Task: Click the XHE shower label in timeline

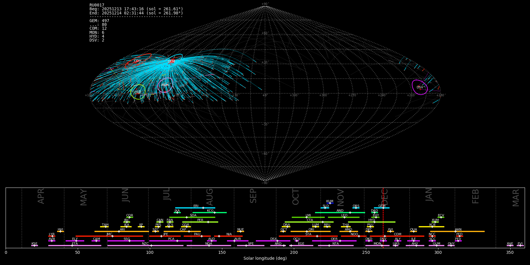Action: 510,244
